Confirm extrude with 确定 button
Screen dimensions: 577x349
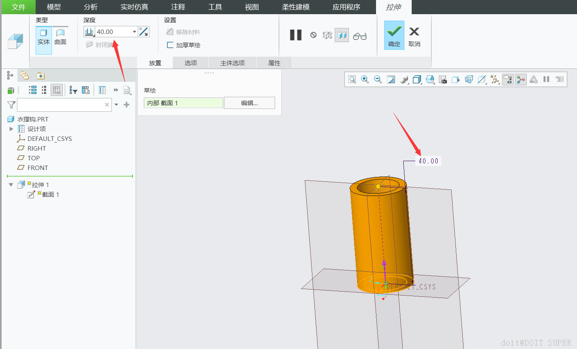point(394,36)
